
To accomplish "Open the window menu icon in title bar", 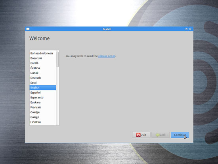I will 28,29.
